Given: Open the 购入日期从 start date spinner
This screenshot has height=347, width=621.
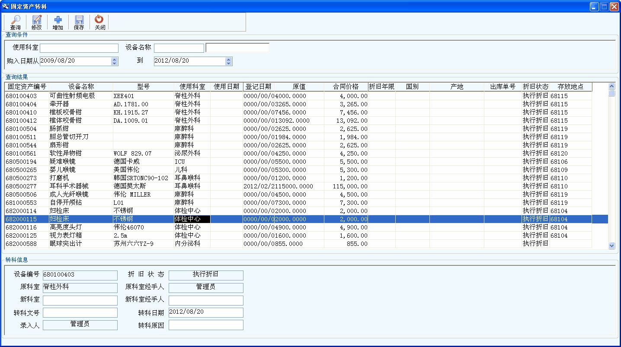Looking at the screenshot, I should click(x=114, y=61).
